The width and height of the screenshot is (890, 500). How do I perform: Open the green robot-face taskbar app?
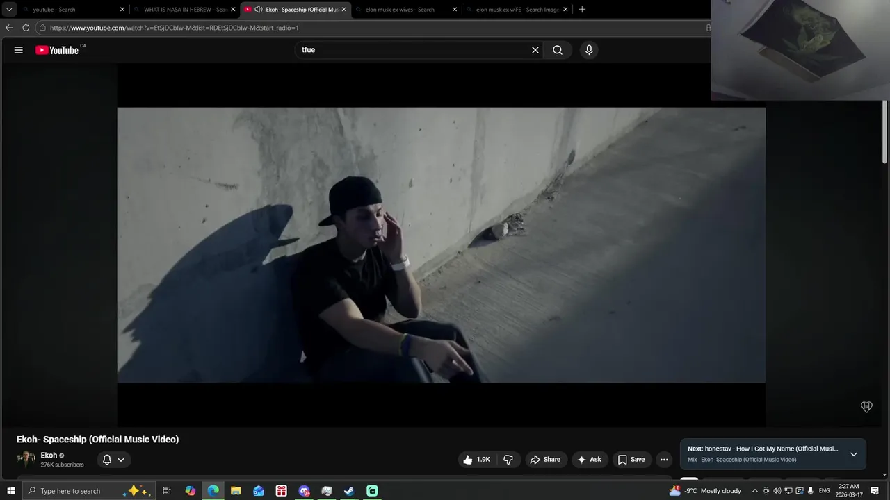pyautogui.click(x=372, y=491)
